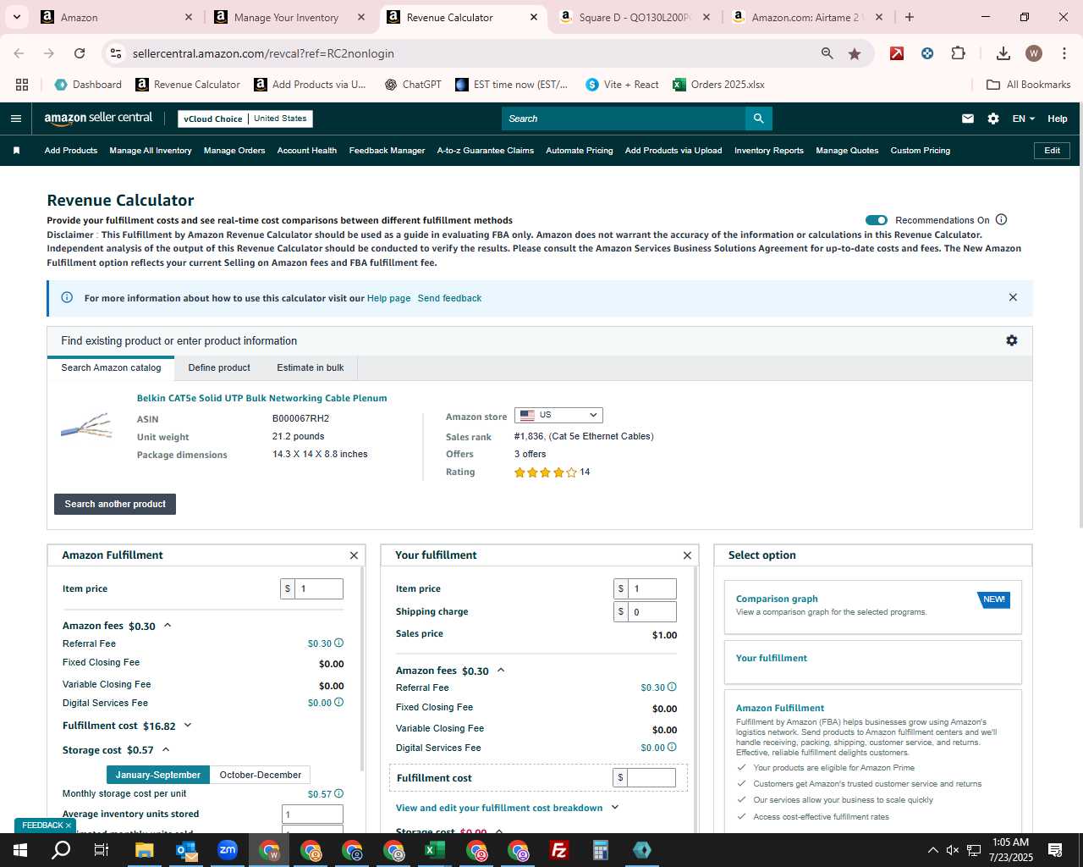Dismiss the help info banner
Screen dimensions: 1083x867
[x=1013, y=297]
